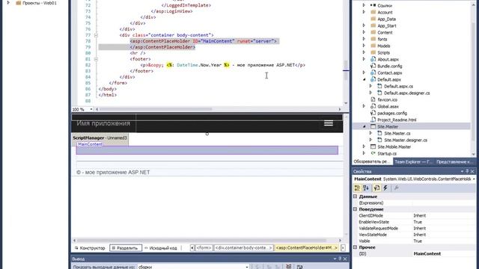Select packages.config in Solution Explorer
This screenshot has width=479, height=269.
pos(392,113)
